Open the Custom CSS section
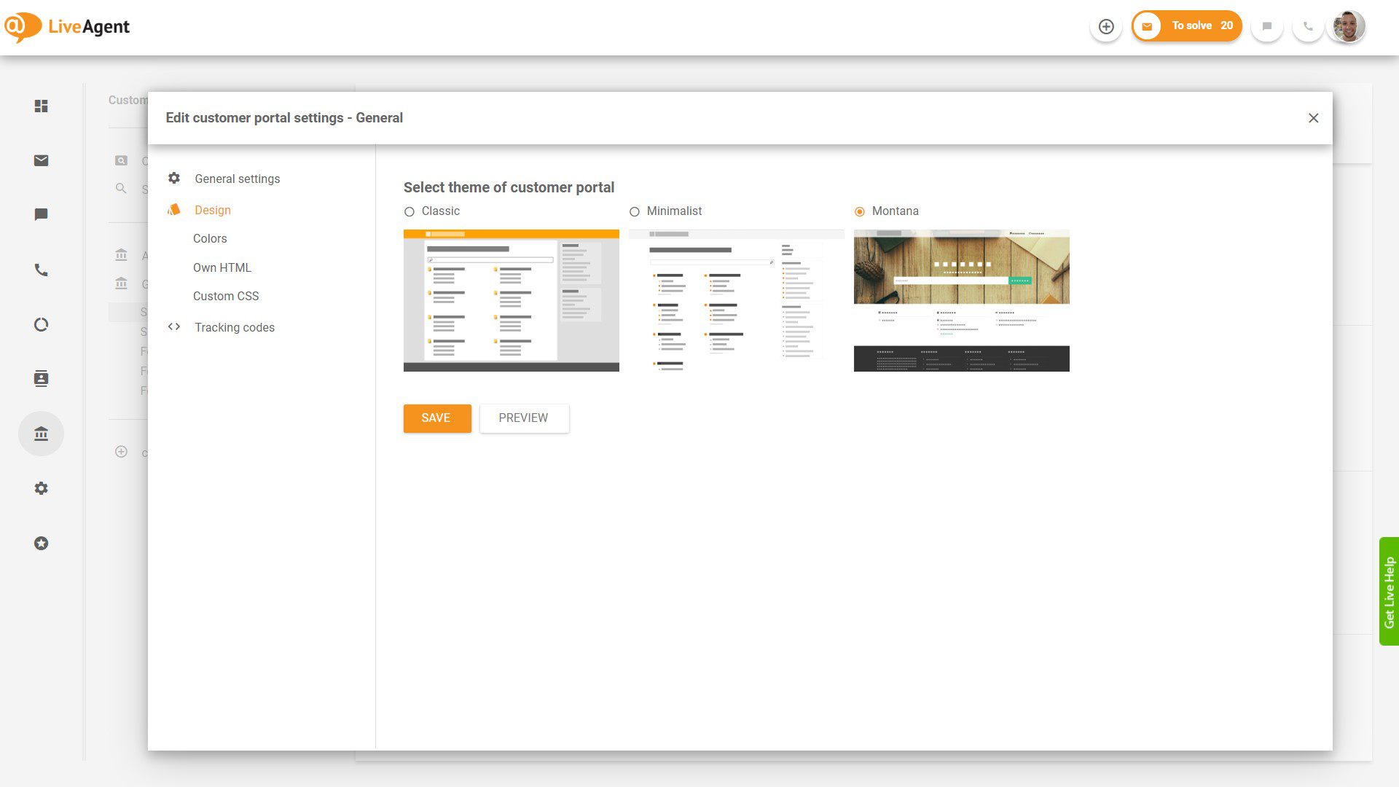1399x787 pixels. pyautogui.click(x=226, y=296)
